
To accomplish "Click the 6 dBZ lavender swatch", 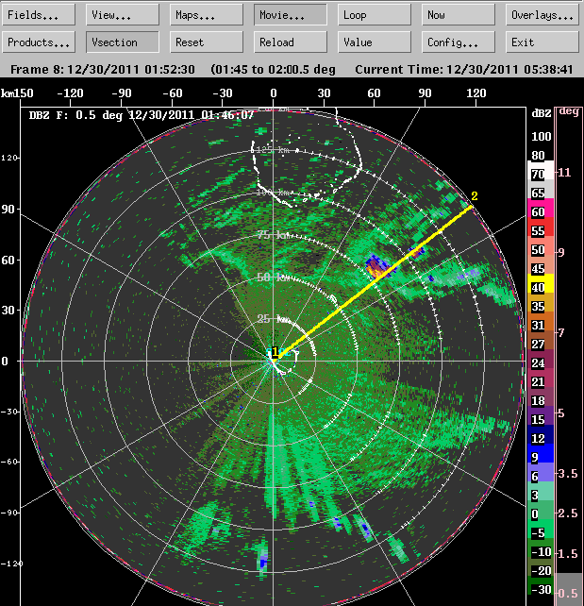I will coord(541,472).
